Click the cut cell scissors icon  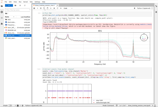pyautogui.click(x=41, y=8)
